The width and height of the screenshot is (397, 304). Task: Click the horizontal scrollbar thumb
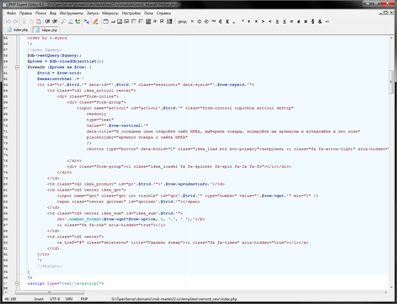(x=49, y=293)
